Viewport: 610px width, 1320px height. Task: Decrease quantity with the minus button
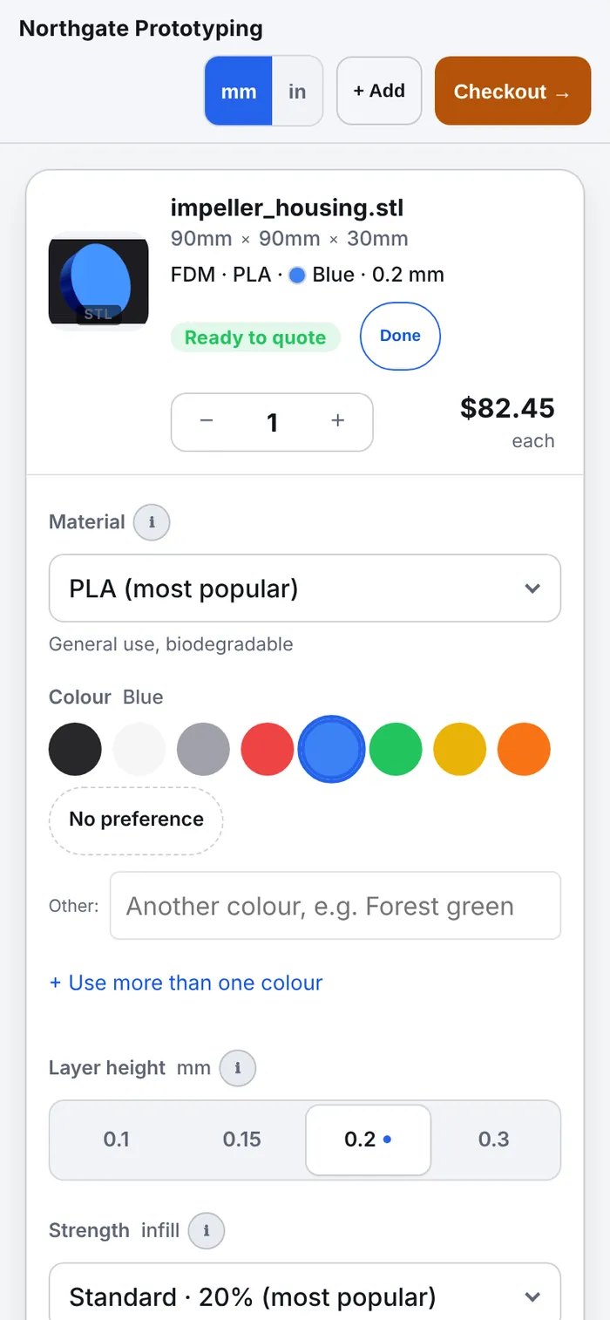coord(207,422)
